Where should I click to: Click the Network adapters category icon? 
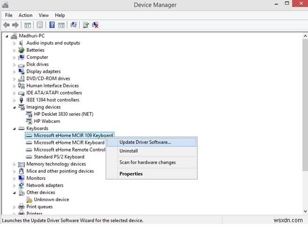coord(21,185)
